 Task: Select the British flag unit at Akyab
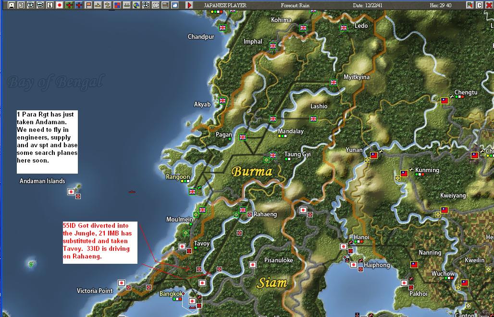pos(222,101)
